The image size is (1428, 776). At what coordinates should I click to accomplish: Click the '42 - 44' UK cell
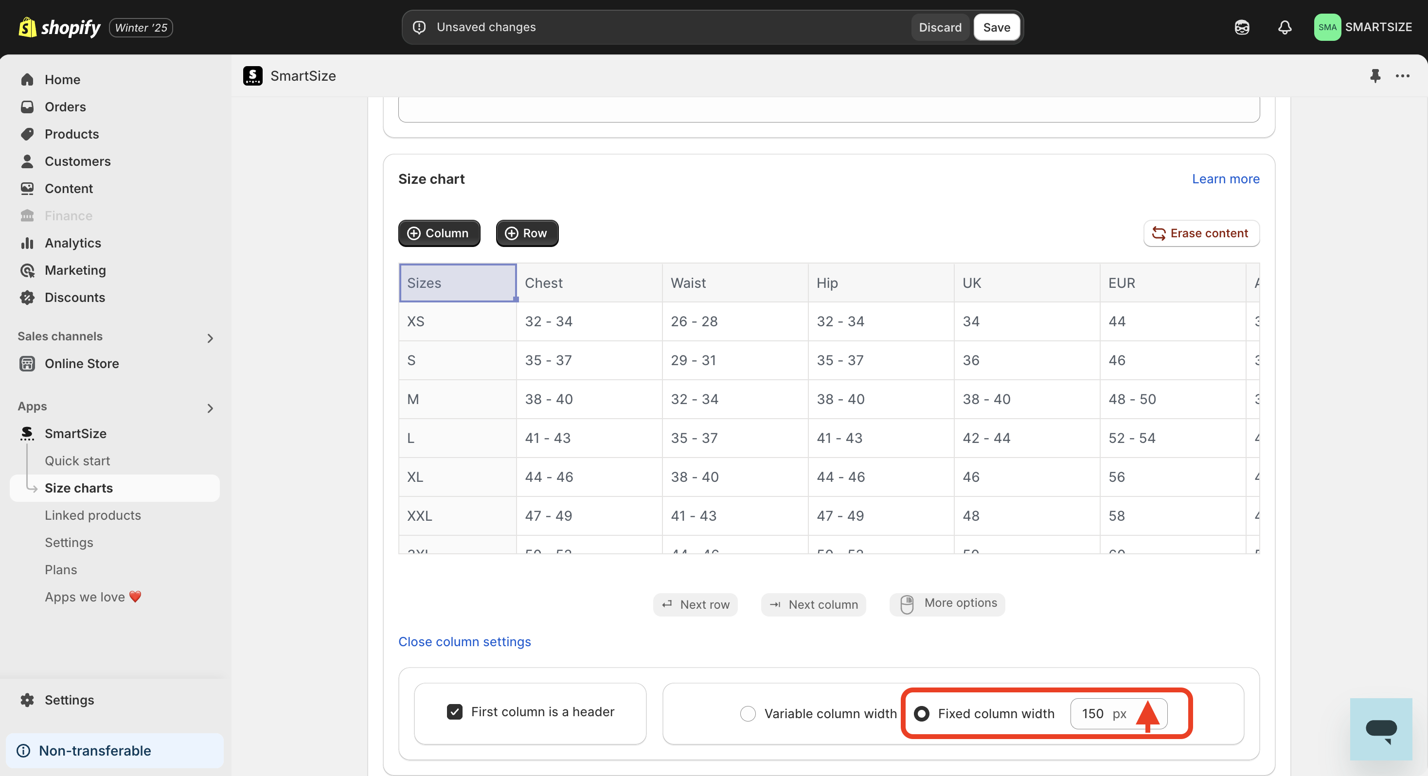1027,438
